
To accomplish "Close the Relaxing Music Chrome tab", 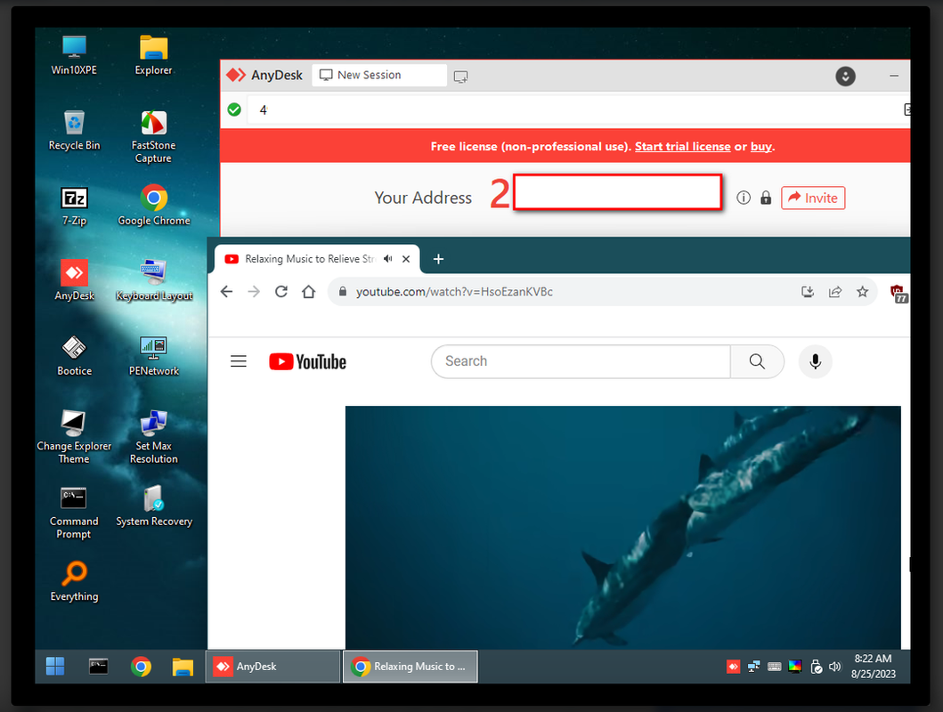I will 406,259.
